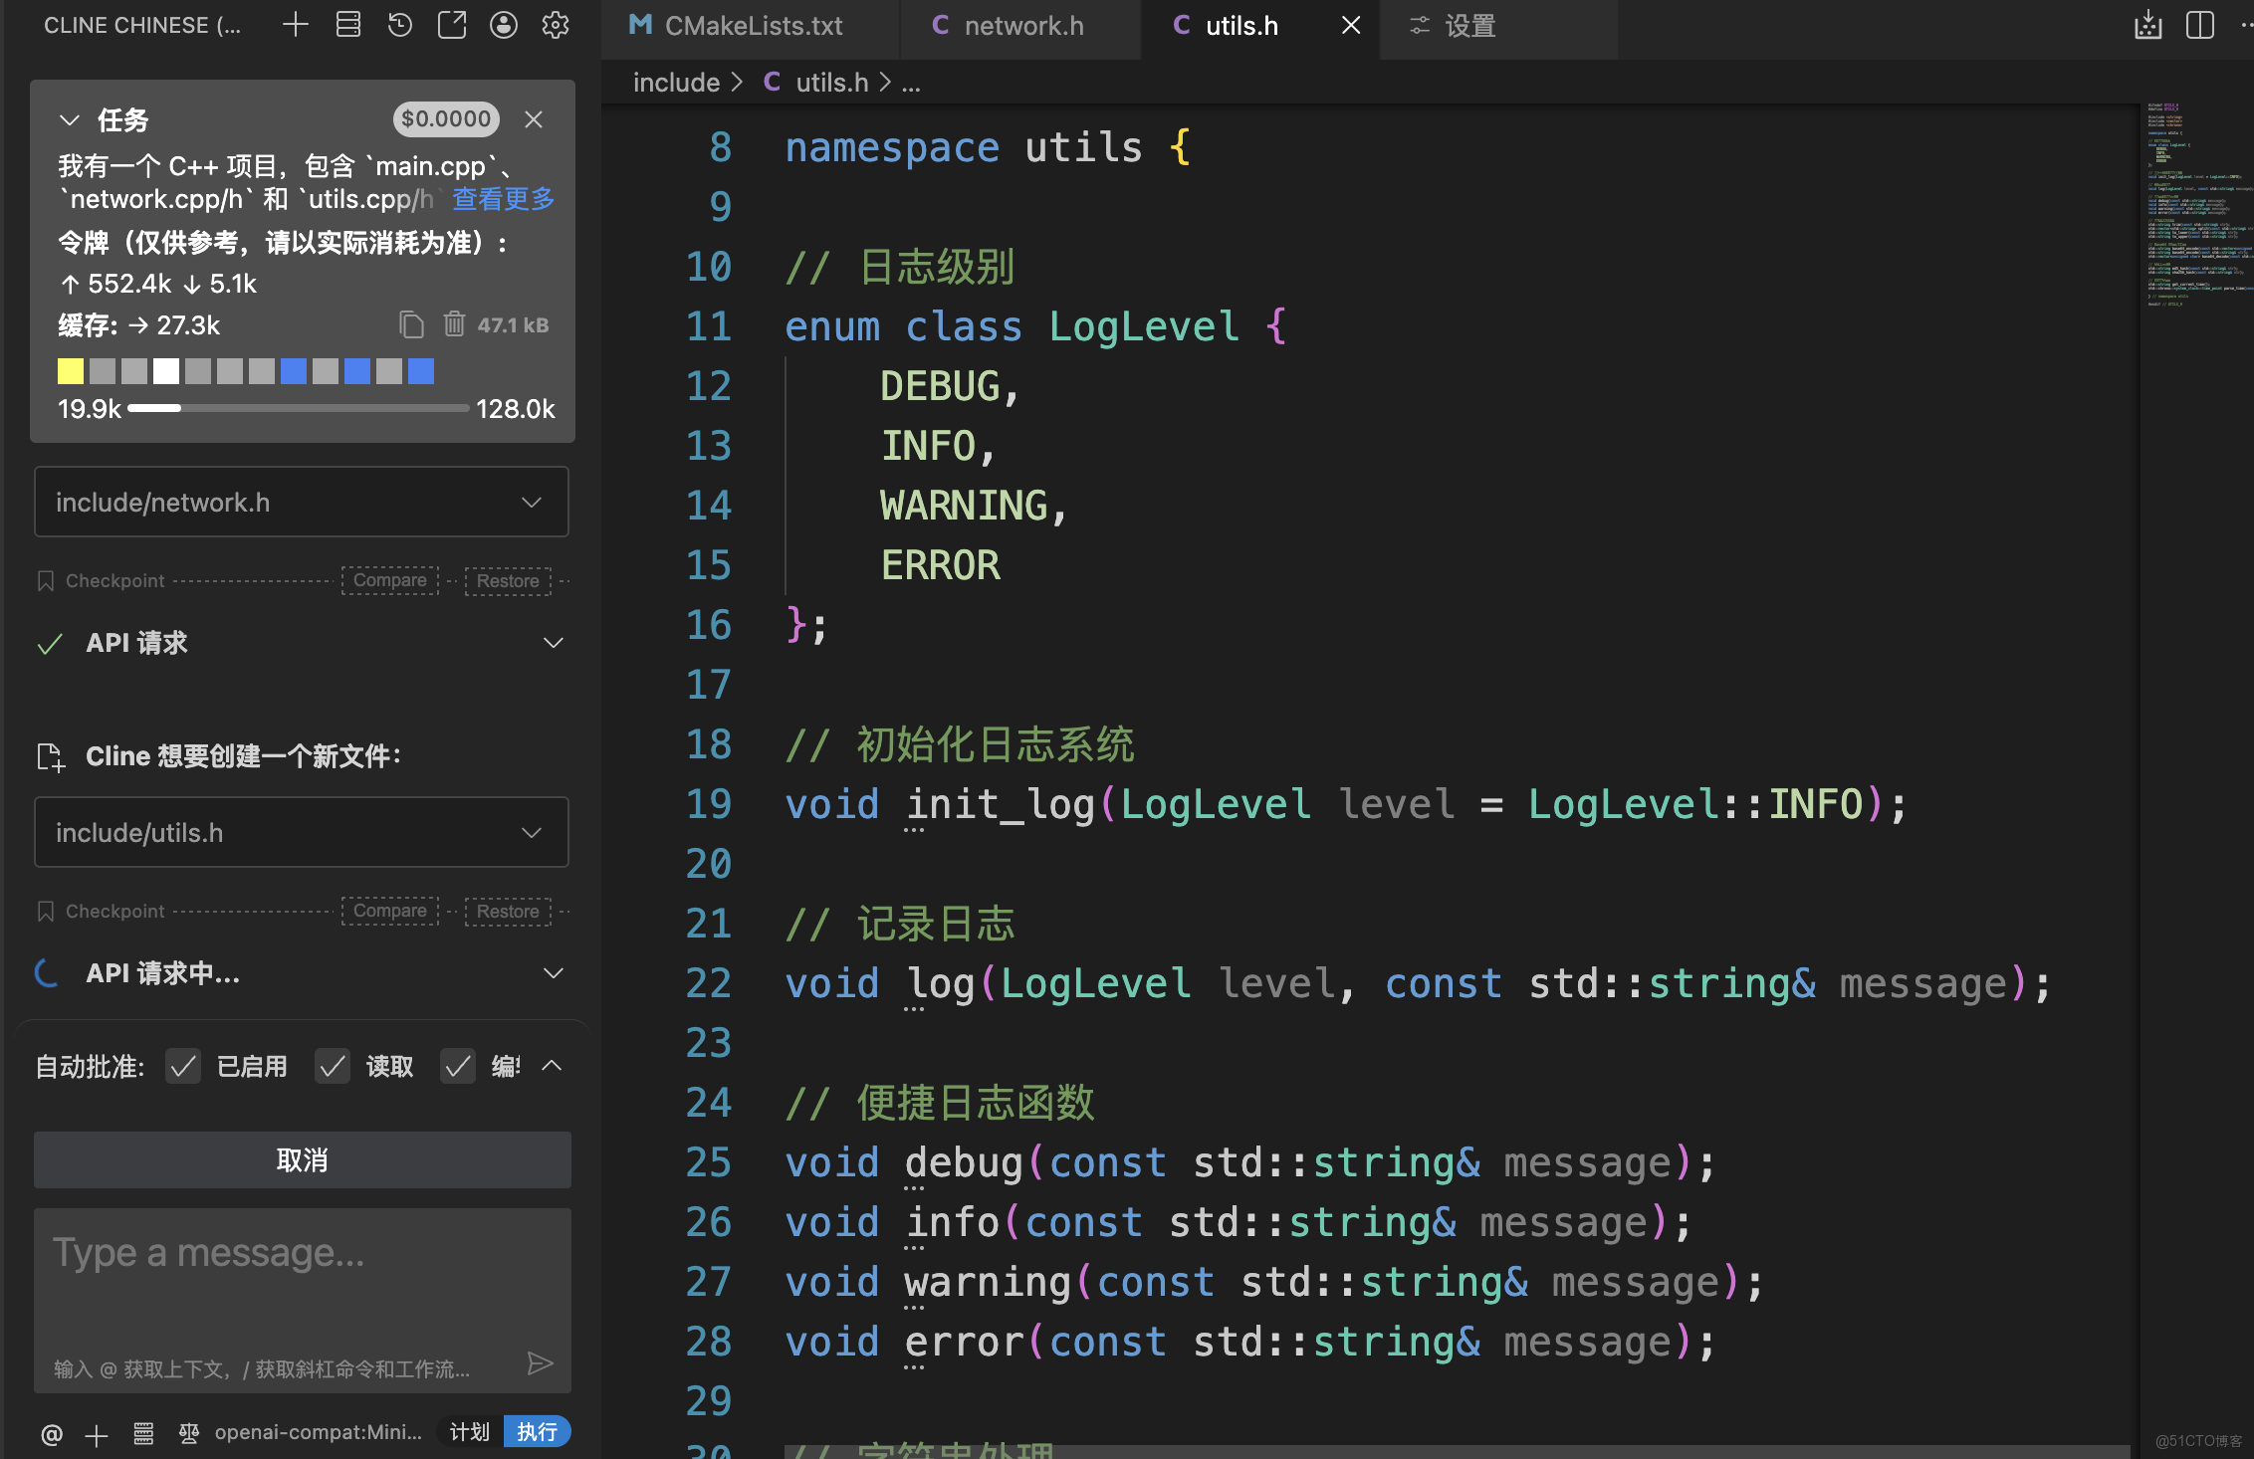Click the 查看更多 link
This screenshot has width=2254, height=1459.
tap(504, 199)
